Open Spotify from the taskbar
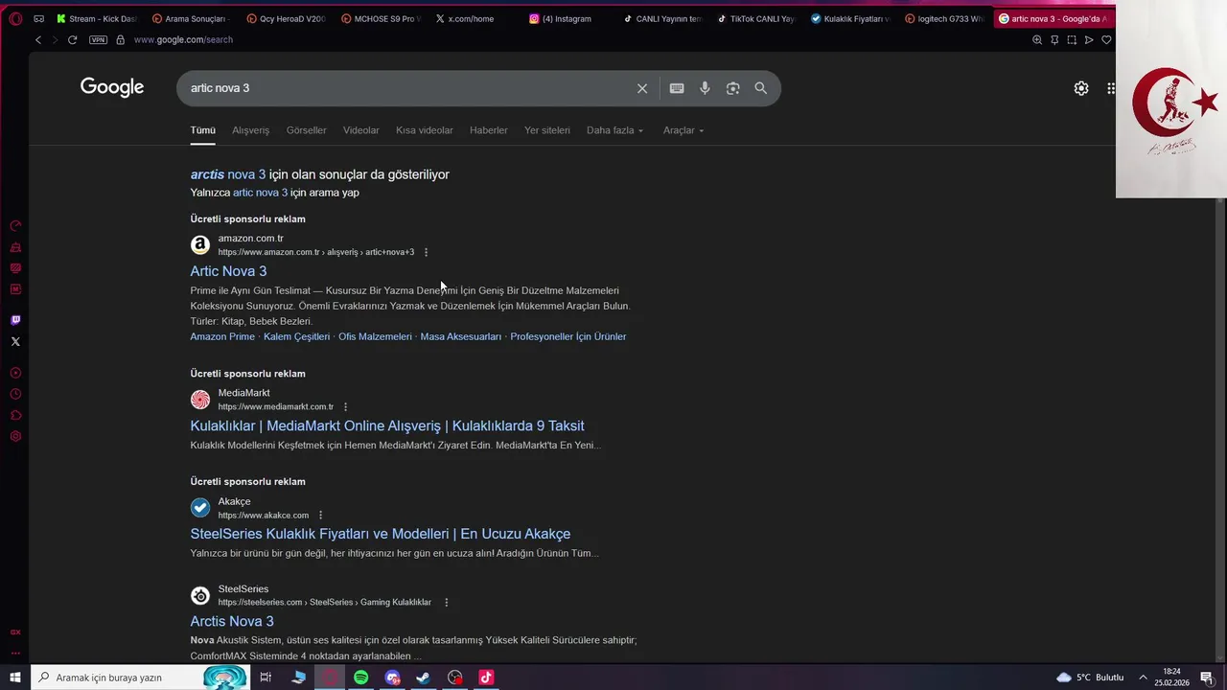Image resolution: width=1227 pixels, height=690 pixels. tap(360, 678)
